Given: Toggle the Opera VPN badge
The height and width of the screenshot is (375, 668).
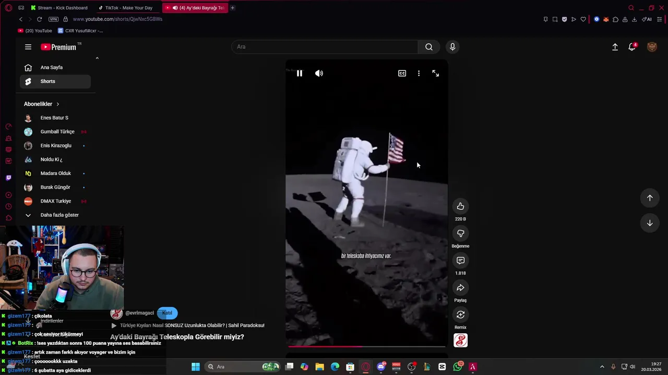Looking at the screenshot, I should pyautogui.click(x=53, y=19).
